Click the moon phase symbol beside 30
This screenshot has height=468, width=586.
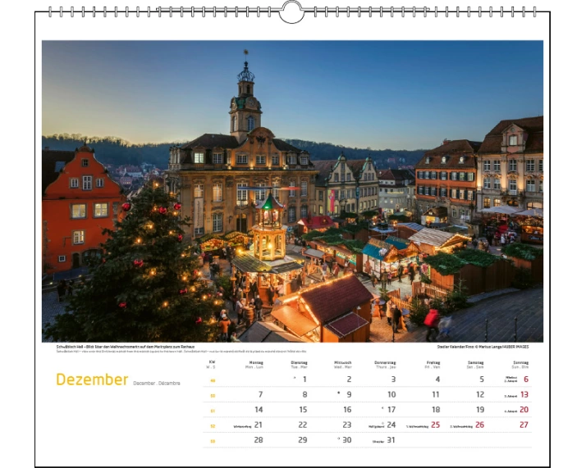click(x=338, y=439)
